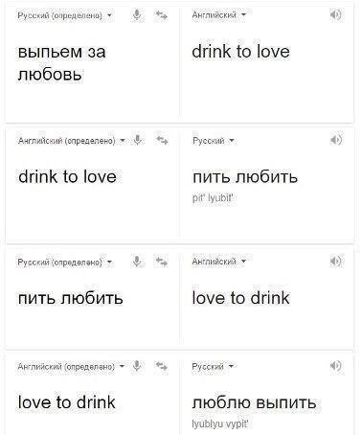The height and width of the screenshot is (435, 362).
Task: Open the second panel's 'Английский (определено)' source dropdown
Action: pyautogui.click(x=72, y=141)
